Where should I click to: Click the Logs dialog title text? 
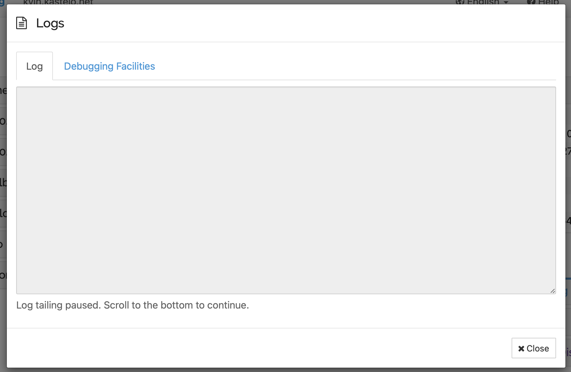click(50, 23)
